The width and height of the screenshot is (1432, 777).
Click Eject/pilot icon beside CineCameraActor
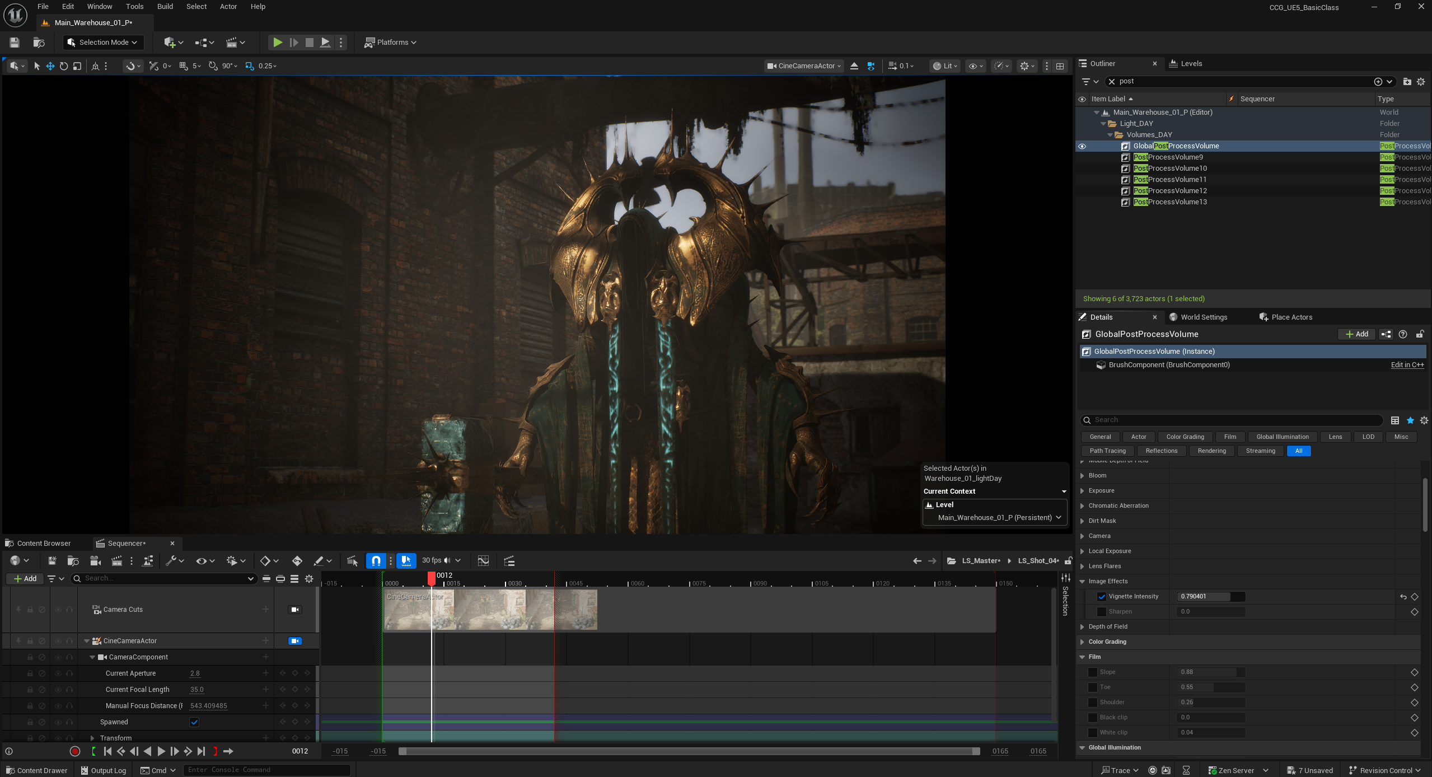pos(854,66)
